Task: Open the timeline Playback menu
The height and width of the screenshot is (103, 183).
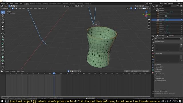Action: [8, 71]
